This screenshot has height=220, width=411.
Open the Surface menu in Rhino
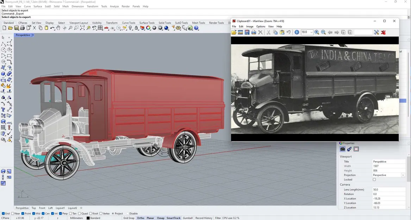[38, 6]
